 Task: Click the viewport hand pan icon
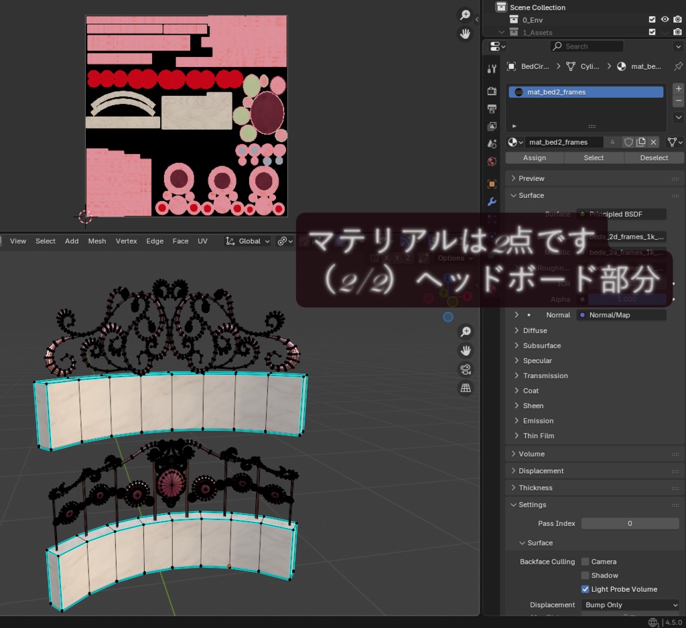pyautogui.click(x=465, y=350)
